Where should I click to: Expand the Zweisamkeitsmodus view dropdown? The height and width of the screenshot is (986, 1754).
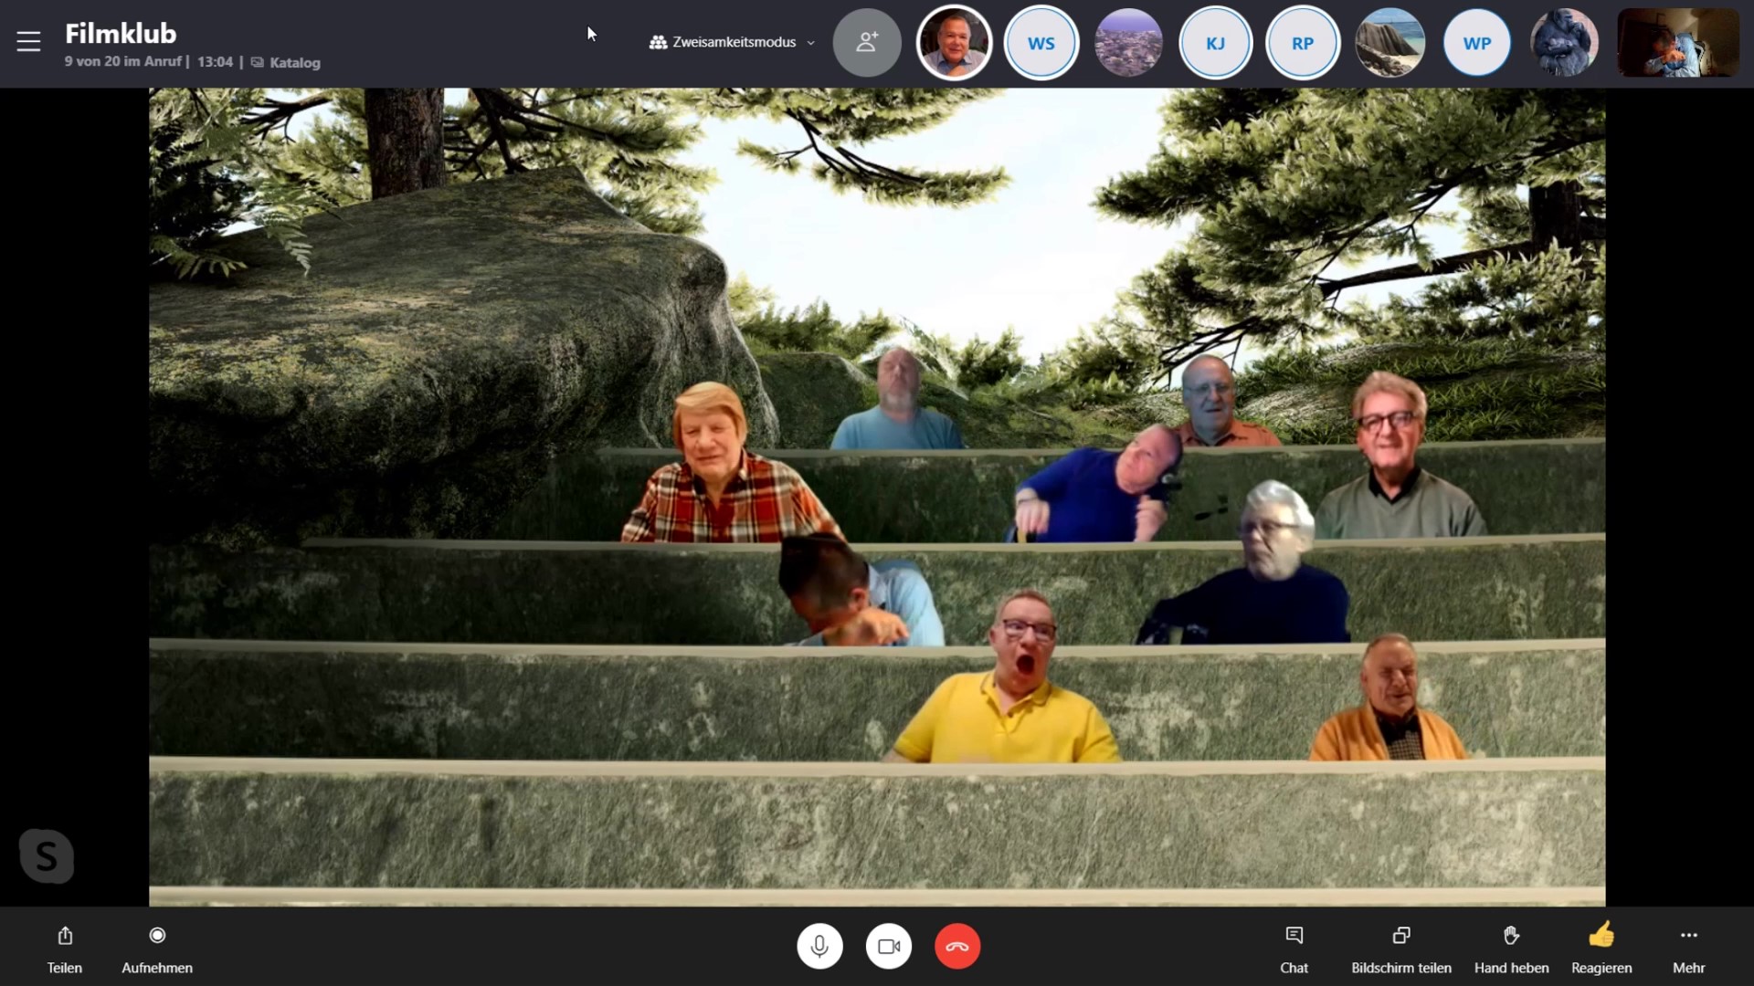(x=732, y=42)
